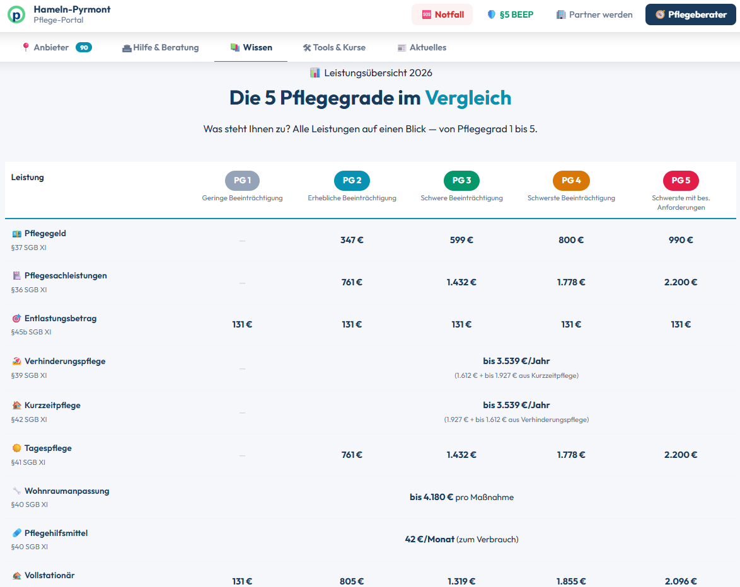The image size is (740, 587).
Task: Select the Hilfe & Beratung tab
Action: [160, 47]
